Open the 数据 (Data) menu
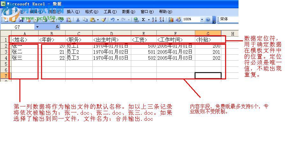This screenshot has width=285, height=162. [129, 12]
